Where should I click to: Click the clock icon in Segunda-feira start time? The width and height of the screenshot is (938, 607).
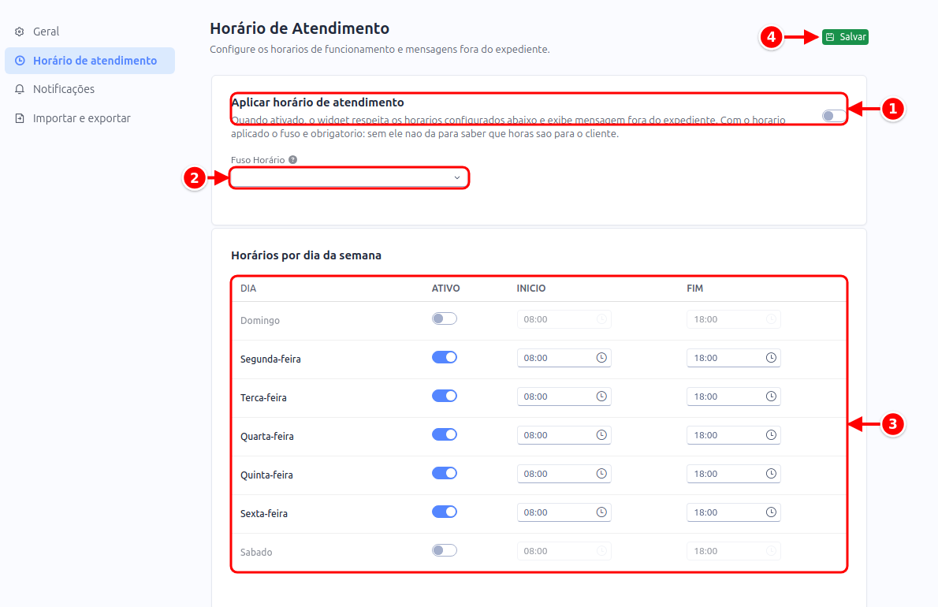(601, 358)
